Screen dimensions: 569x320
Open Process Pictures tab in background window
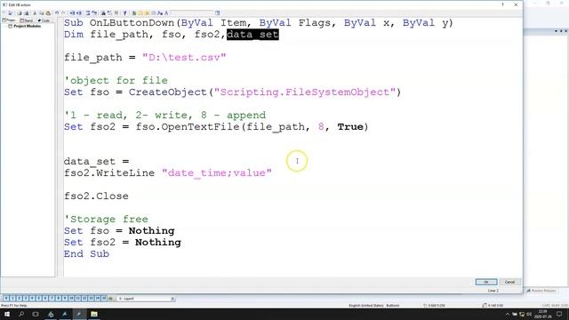click(x=541, y=291)
